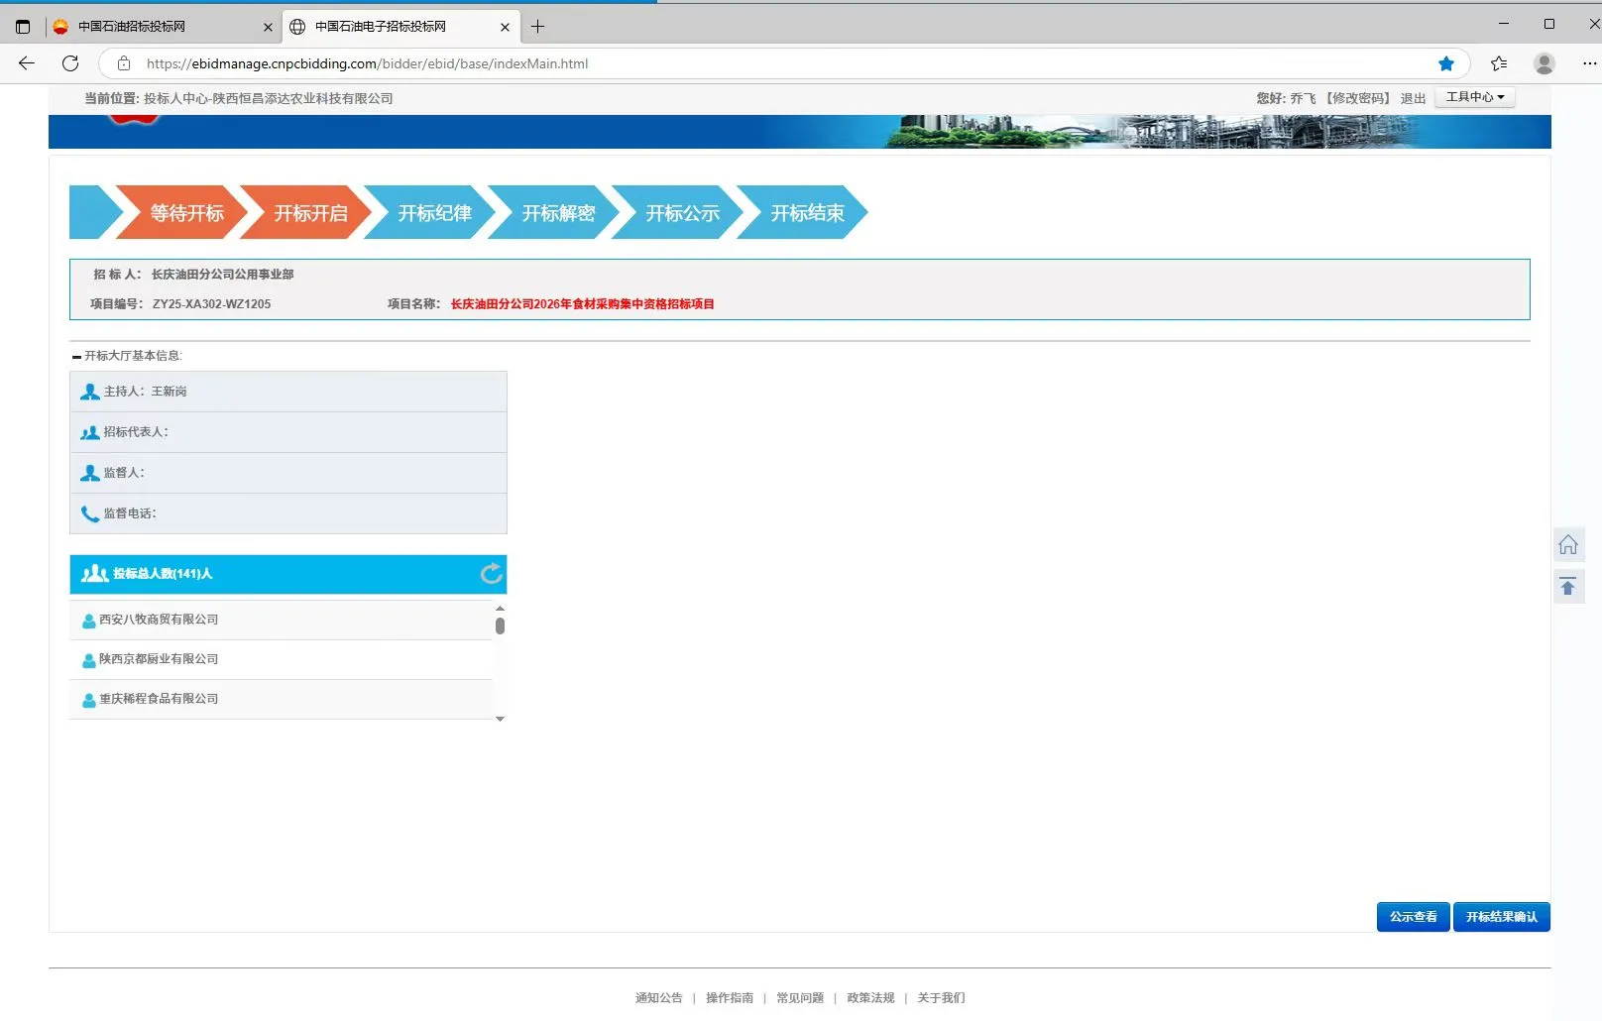Click the red project name 长庆油田分公司2026年食材采购集中资格招标项目
The image size is (1602, 1021).
(x=583, y=304)
